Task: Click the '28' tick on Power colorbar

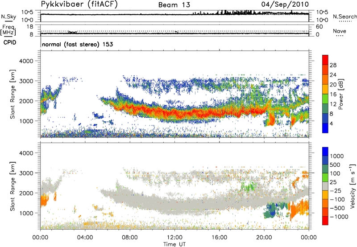Action: [x=333, y=65]
